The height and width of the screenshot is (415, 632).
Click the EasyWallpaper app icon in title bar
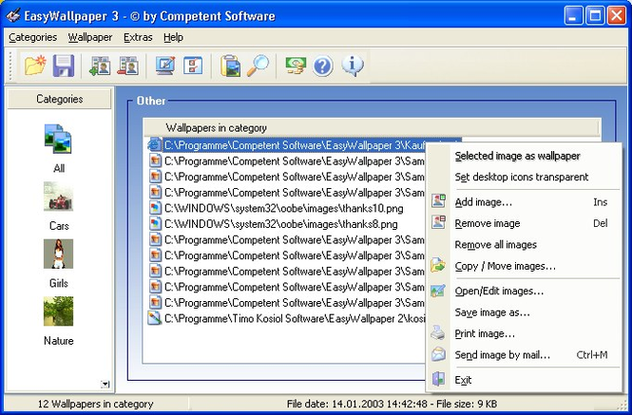click(13, 16)
